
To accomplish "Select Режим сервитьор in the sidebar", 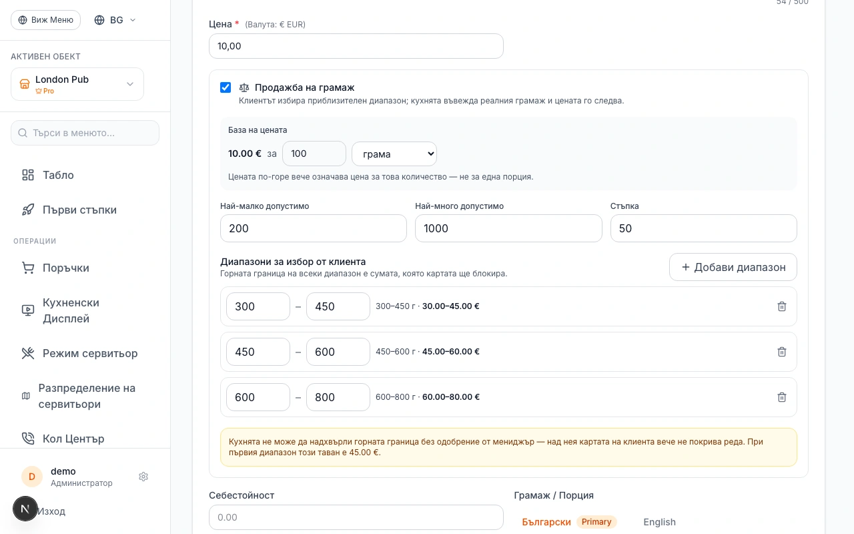I will click(x=85, y=353).
